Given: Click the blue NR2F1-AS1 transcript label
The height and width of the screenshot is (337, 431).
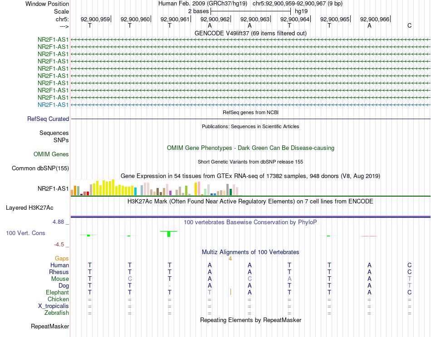Looking at the screenshot, I should click(x=53, y=105).
